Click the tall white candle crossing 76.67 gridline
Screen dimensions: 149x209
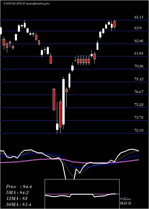pyautogui.click(x=63, y=102)
